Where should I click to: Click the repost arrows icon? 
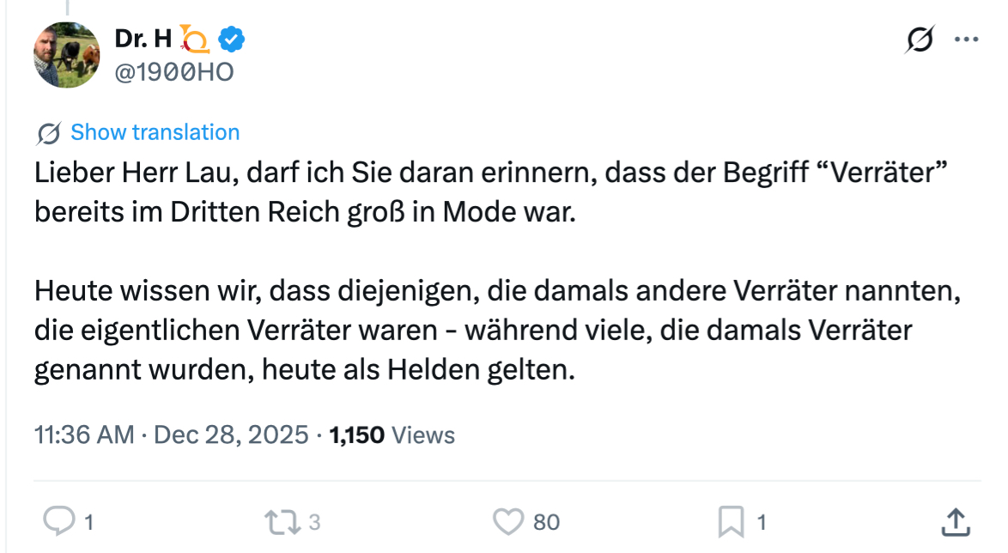[x=281, y=521]
